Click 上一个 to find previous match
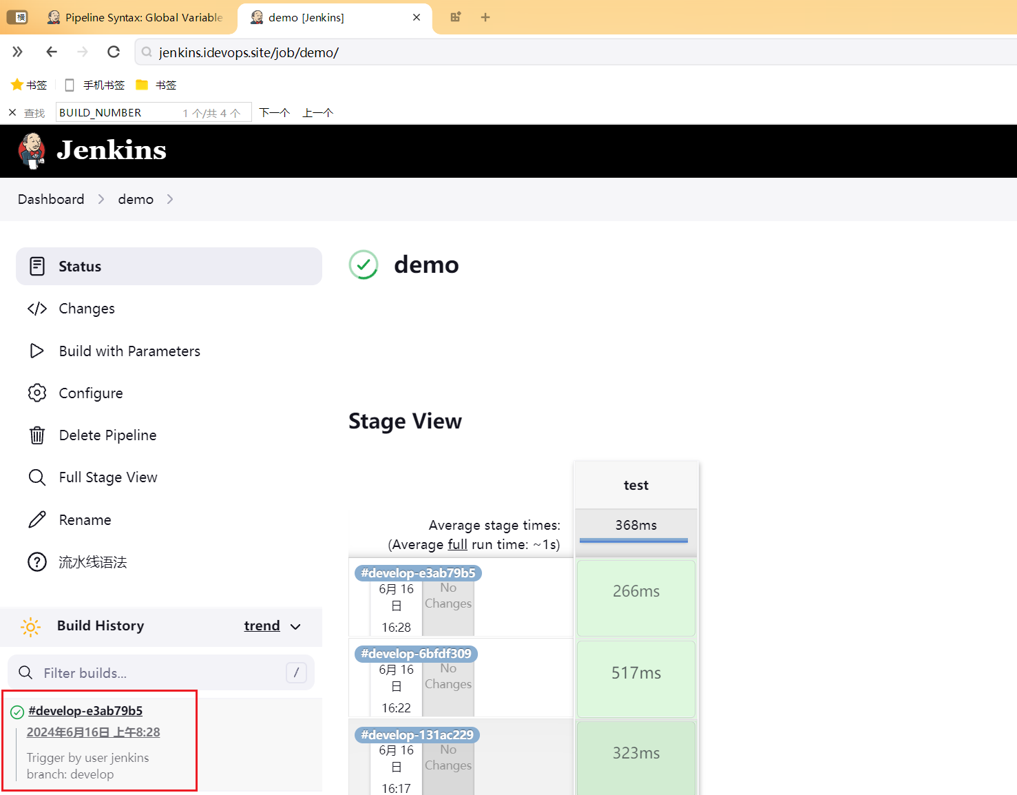 point(317,113)
